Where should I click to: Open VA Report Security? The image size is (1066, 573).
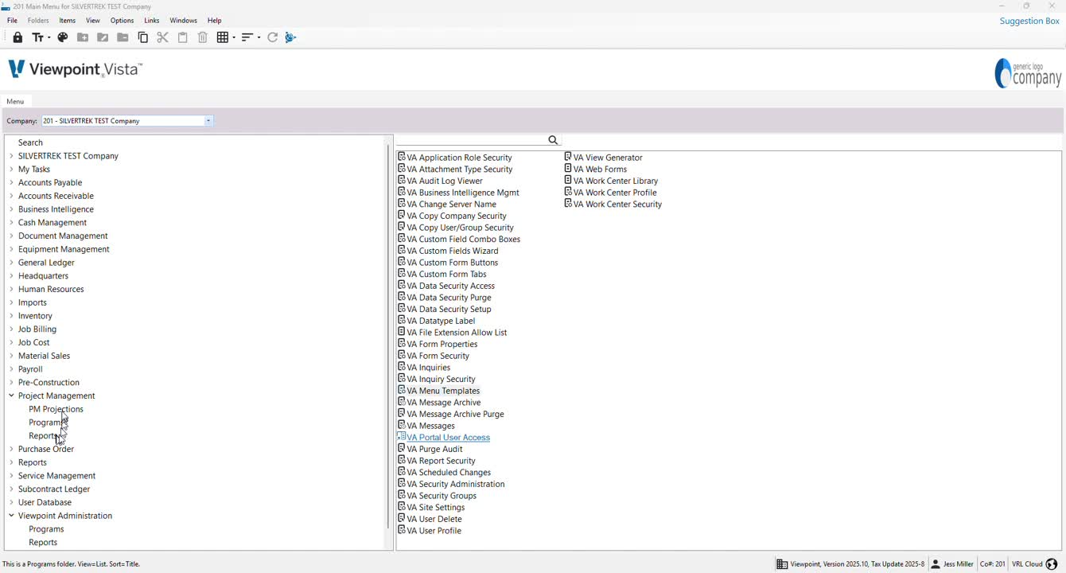(441, 460)
